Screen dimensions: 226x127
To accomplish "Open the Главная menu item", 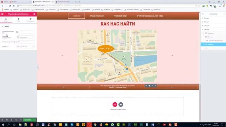I will 76,16.
